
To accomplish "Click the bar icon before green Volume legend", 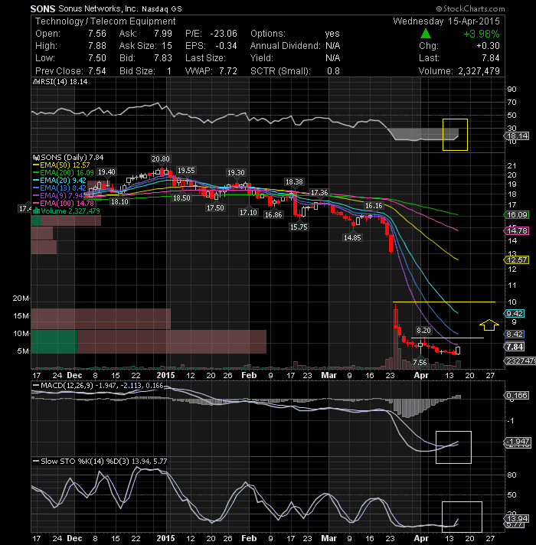I will tap(36, 211).
